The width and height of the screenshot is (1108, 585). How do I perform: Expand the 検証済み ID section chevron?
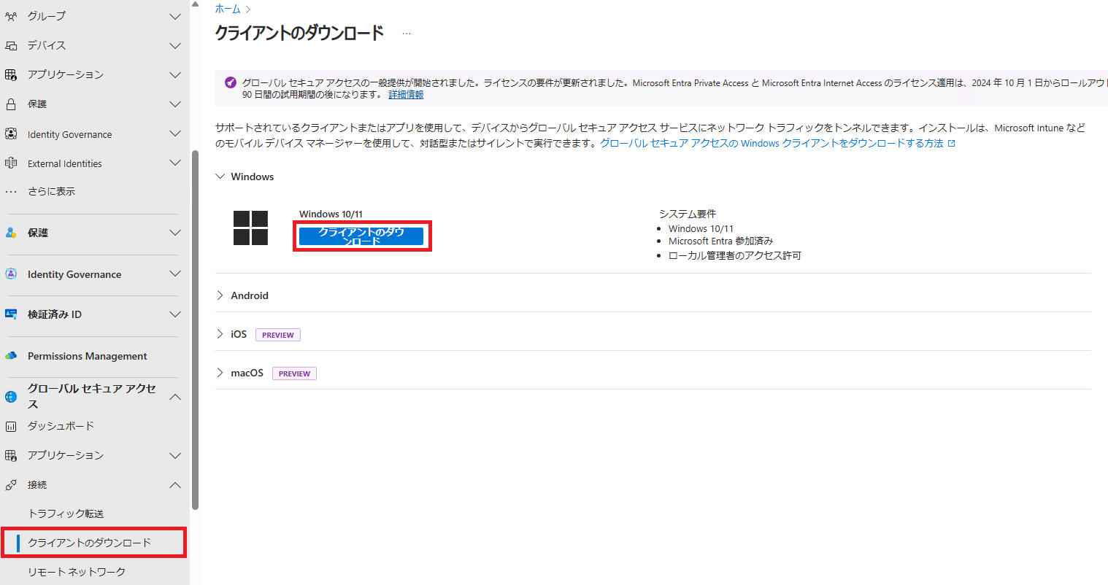point(175,314)
